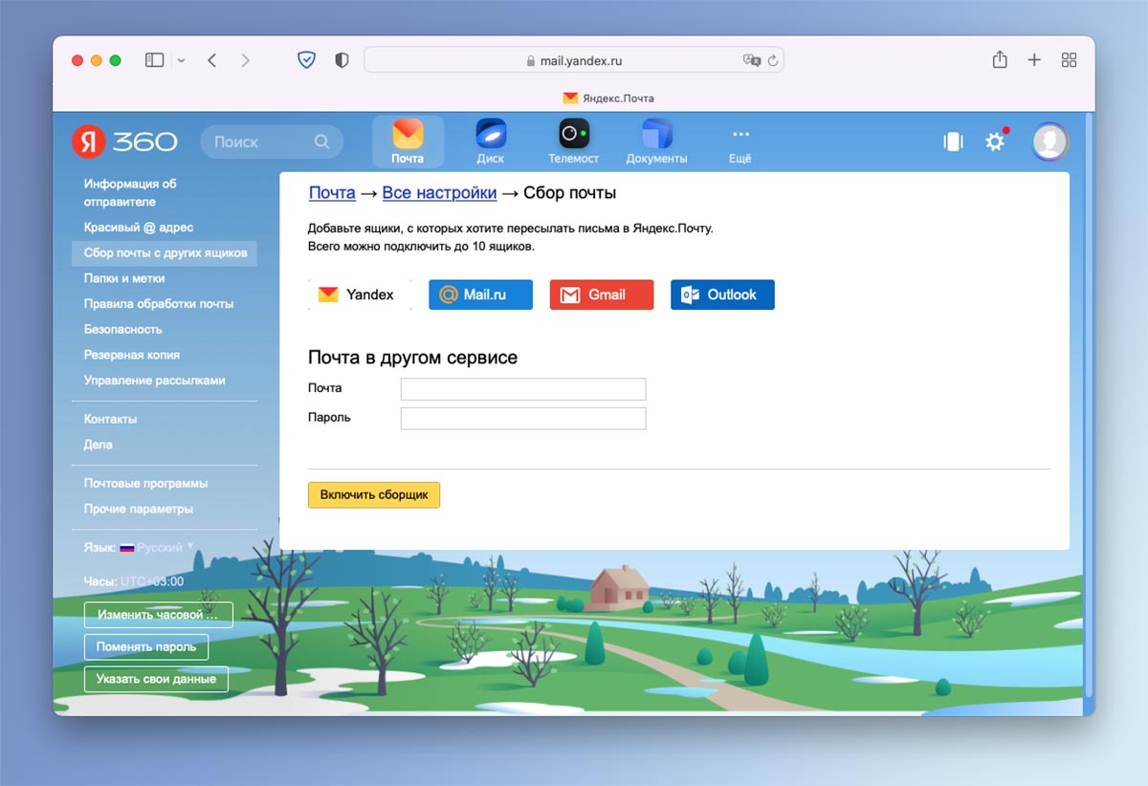This screenshot has width=1148, height=786.
Task: Click the Поменять пароль button
Action: tap(146, 647)
